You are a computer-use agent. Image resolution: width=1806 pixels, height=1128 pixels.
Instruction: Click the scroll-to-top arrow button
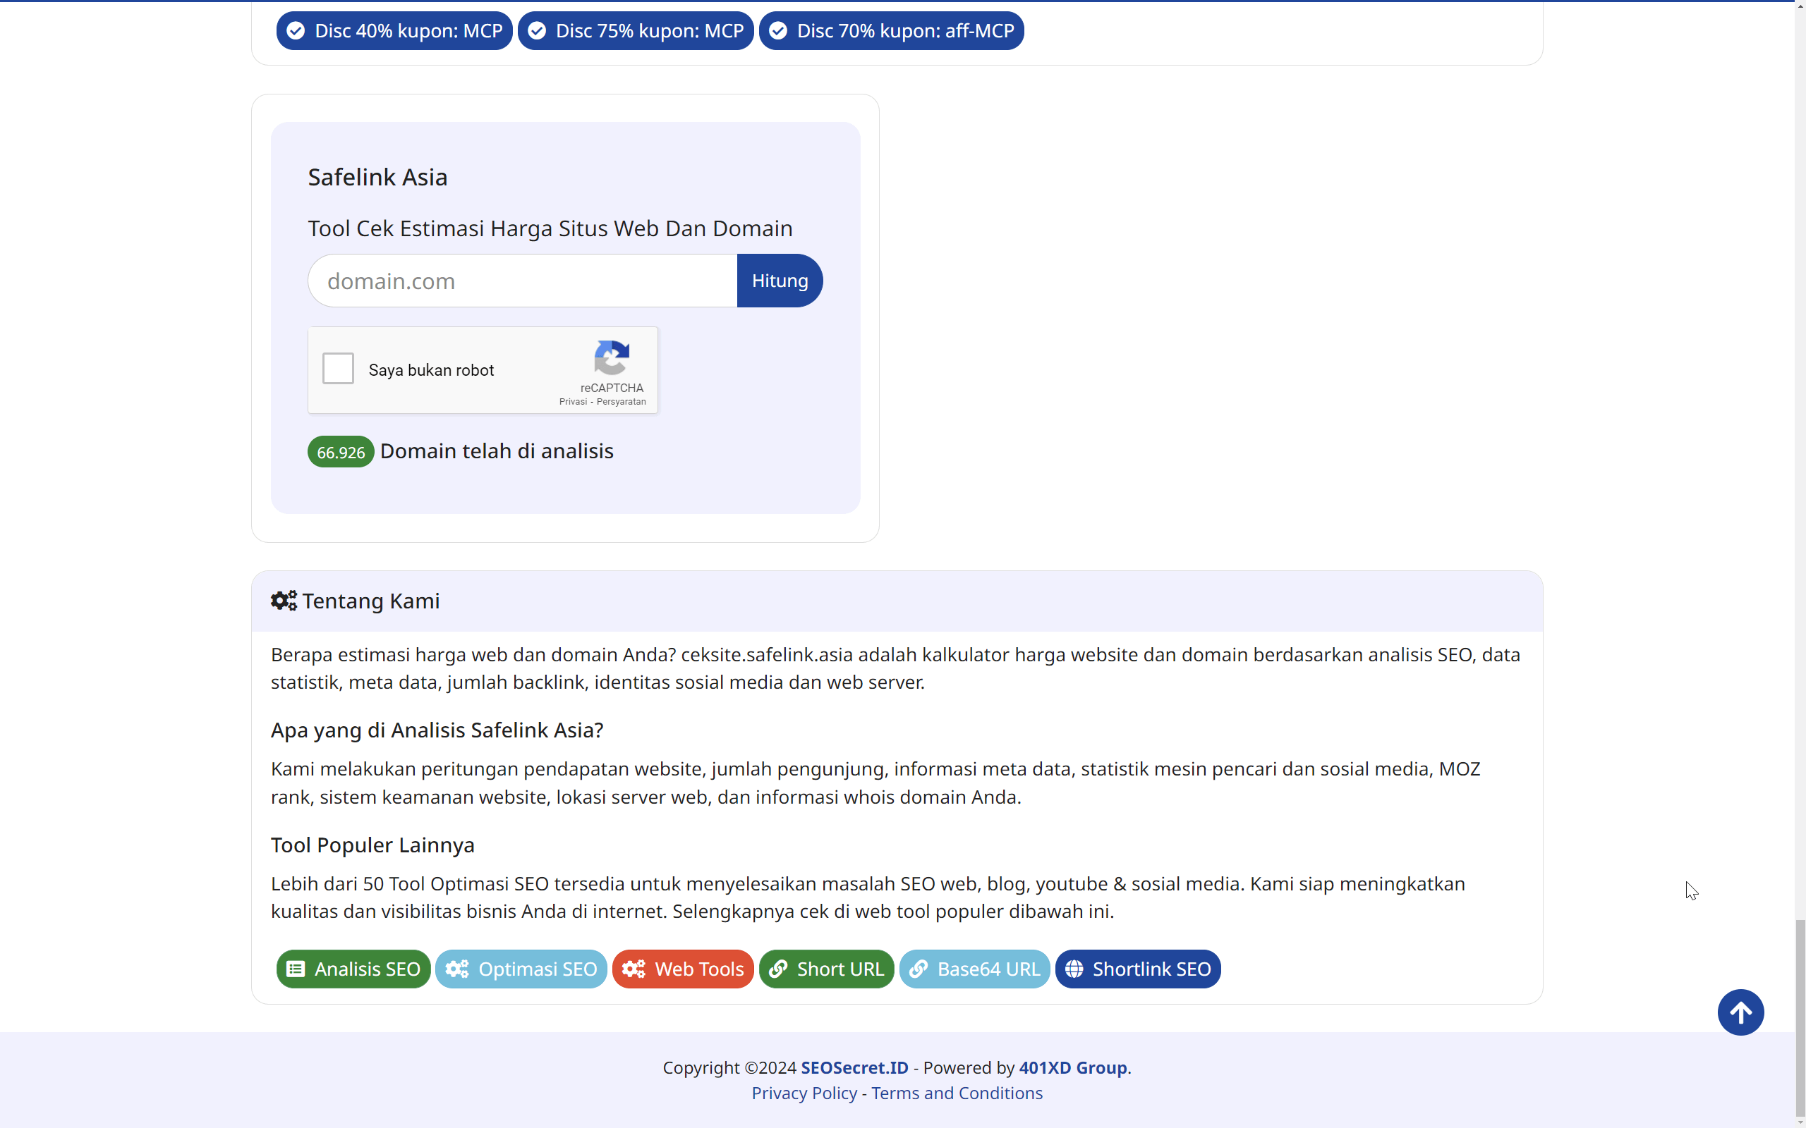click(1740, 1012)
